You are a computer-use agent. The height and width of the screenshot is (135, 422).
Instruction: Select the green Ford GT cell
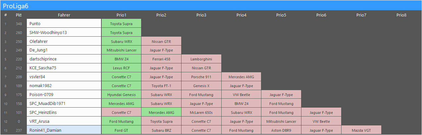[121, 130]
